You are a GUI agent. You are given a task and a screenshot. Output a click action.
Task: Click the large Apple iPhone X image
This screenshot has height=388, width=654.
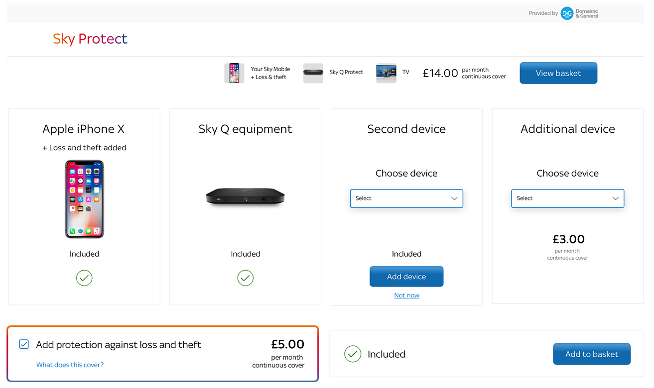[x=84, y=199]
